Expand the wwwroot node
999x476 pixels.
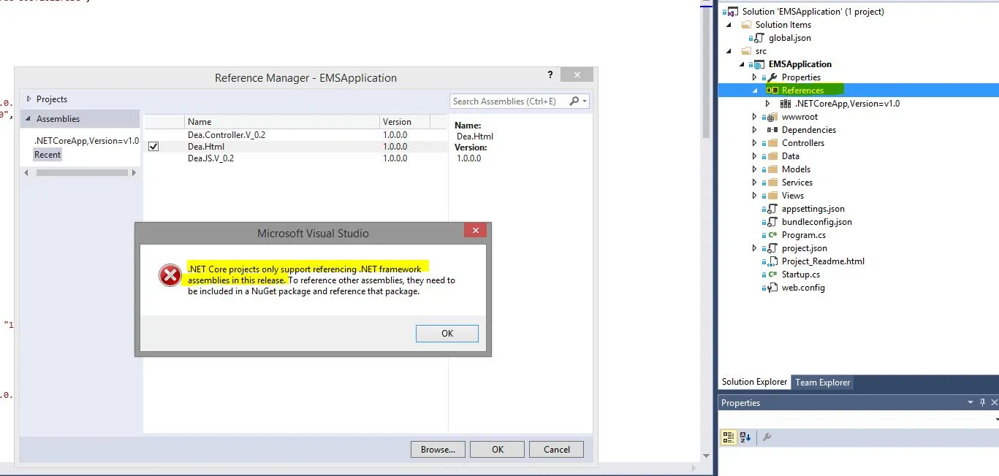click(x=755, y=117)
